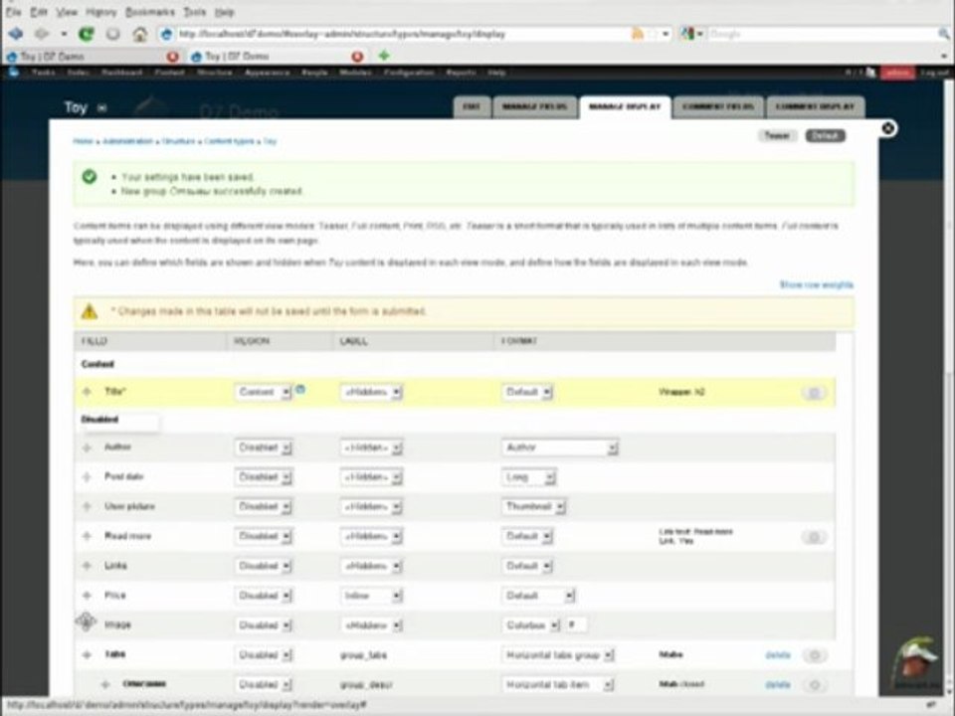The width and height of the screenshot is (955, 716).
Task: Open the Tools menu
Action: pos(195,12)
